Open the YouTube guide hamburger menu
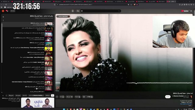The image size is (195, 110). pyautogui.click(x=191, y=11)
